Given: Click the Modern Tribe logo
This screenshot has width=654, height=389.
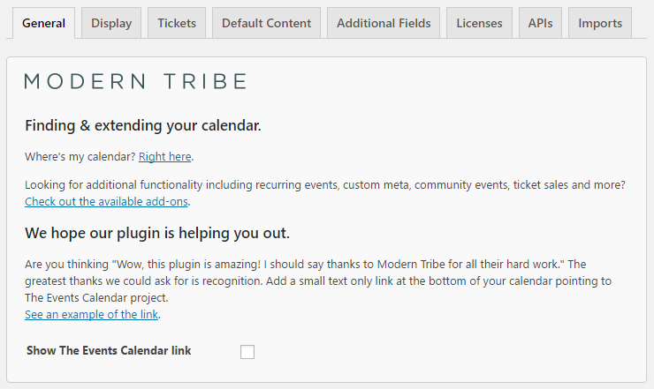Looking at the screenshot, I should [135, 82].
